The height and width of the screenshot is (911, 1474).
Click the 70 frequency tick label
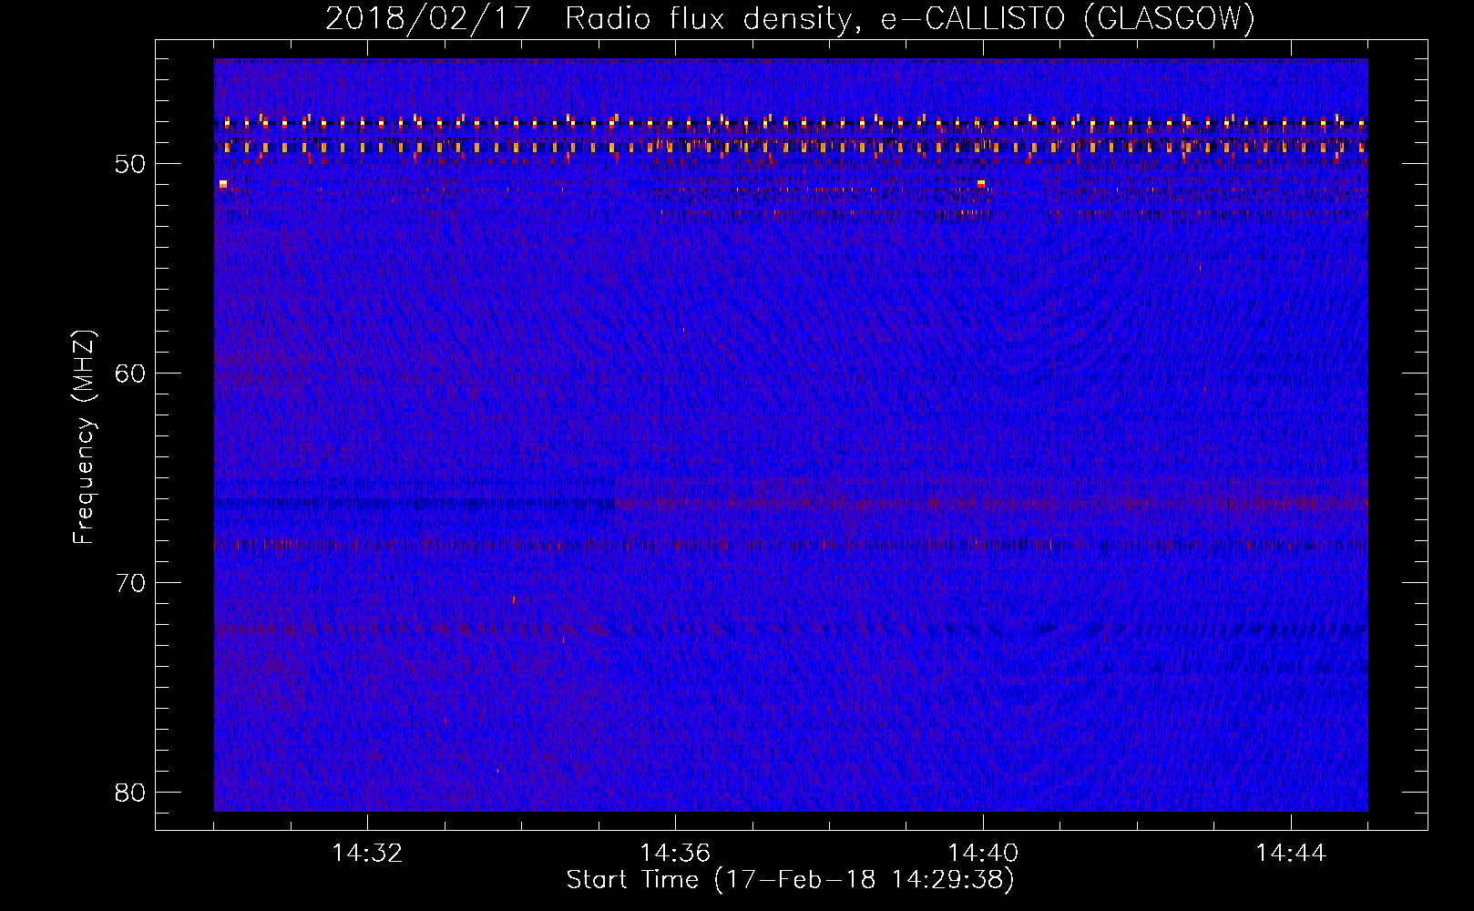click(131, 583)
